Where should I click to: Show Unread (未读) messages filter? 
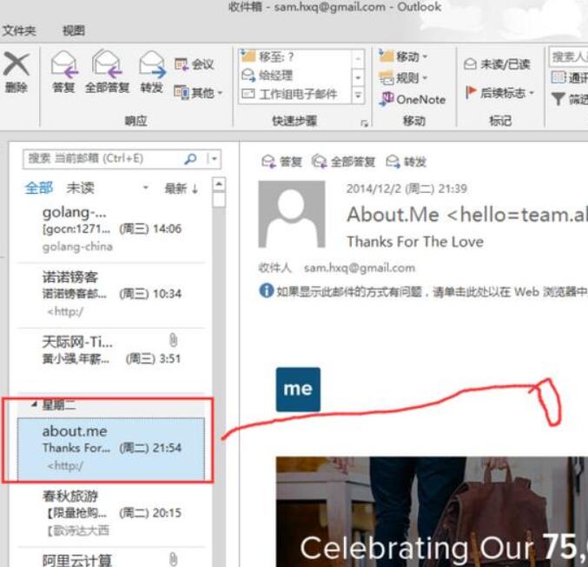(80, 188)
